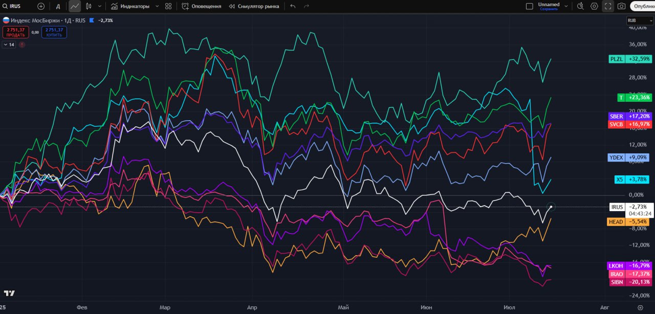Select the IRAO −17,37% price label
The width and height of the screenshot is (655, 314).
[629, 274]
